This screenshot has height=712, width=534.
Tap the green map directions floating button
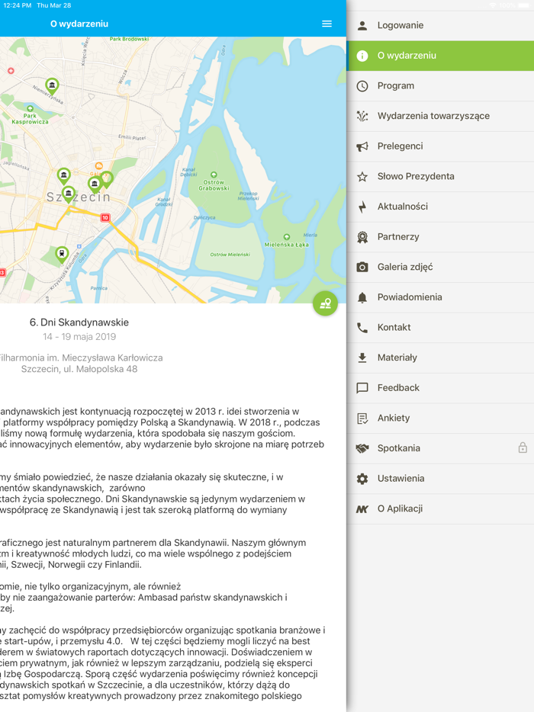pos(326,303)
